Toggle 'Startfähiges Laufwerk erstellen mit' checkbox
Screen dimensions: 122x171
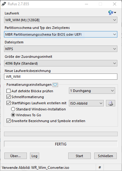(9, 103)
